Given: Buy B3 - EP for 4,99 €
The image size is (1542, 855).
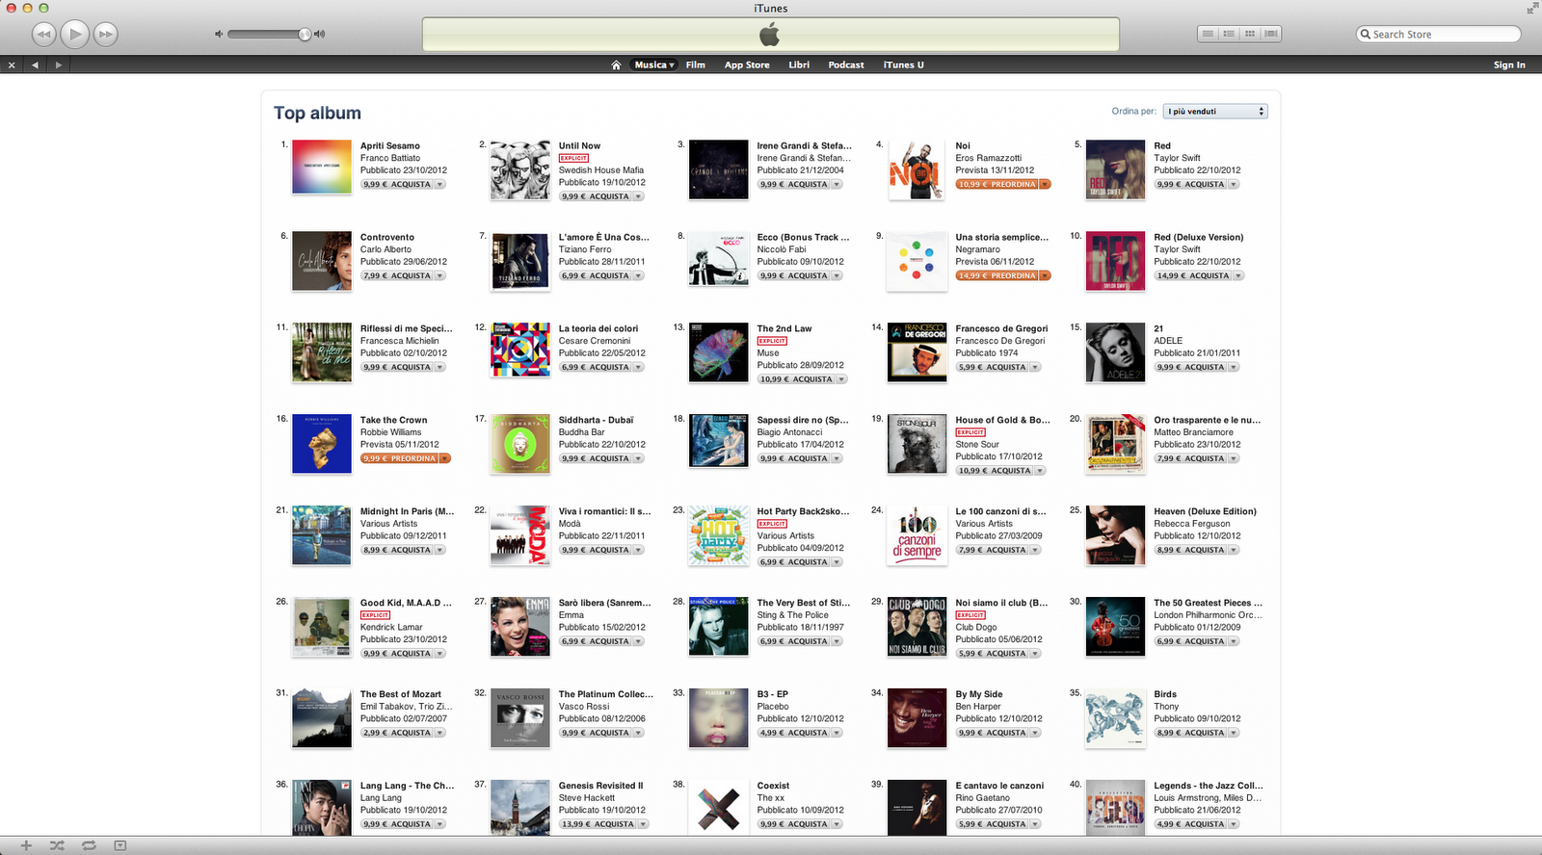Looking at the screenshot, I should (793, 733).
